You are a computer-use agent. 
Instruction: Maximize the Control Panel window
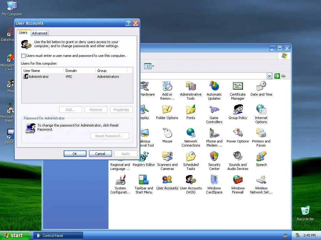coord(280,48)
